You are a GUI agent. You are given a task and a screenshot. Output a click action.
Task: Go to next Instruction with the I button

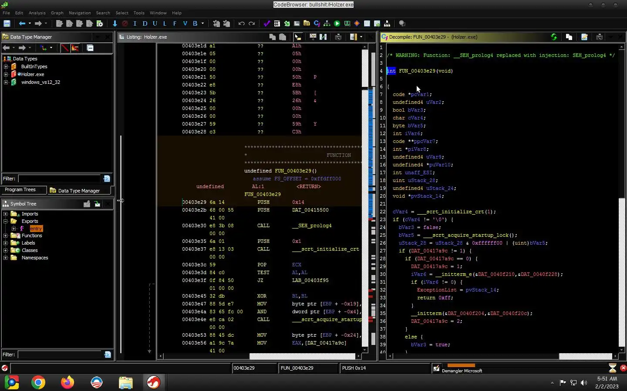(135, 23)
